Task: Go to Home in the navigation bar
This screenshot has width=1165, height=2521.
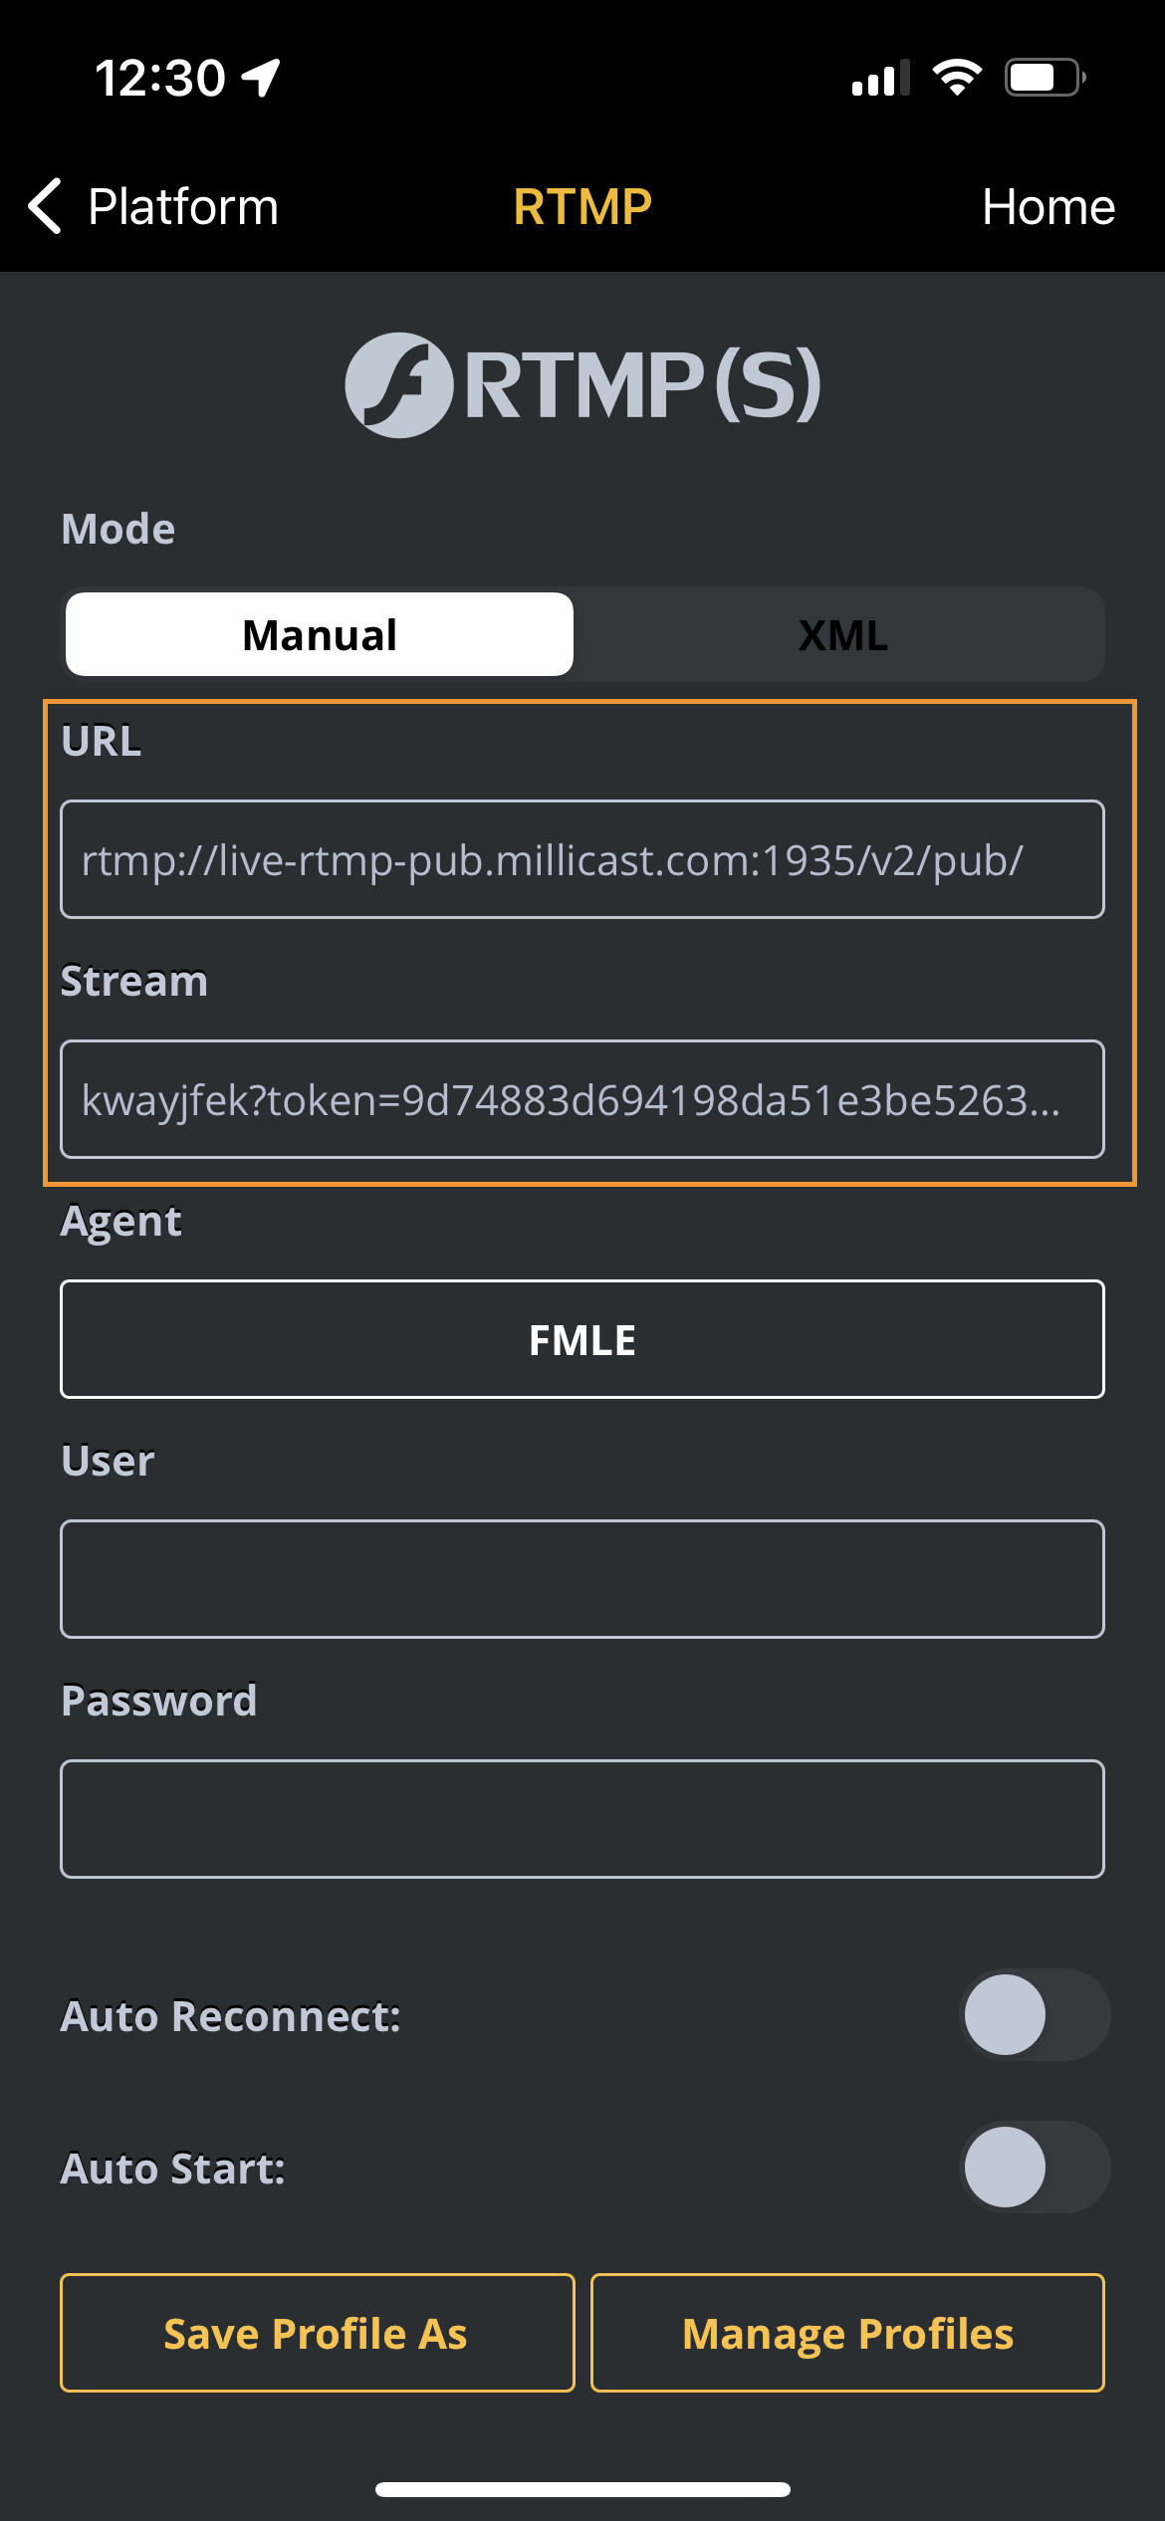Action: [1048, 207]
